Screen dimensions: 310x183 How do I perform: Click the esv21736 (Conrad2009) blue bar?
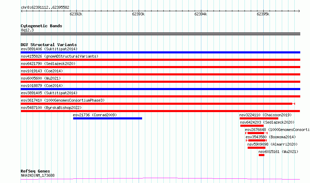click(x=108, y=118)
